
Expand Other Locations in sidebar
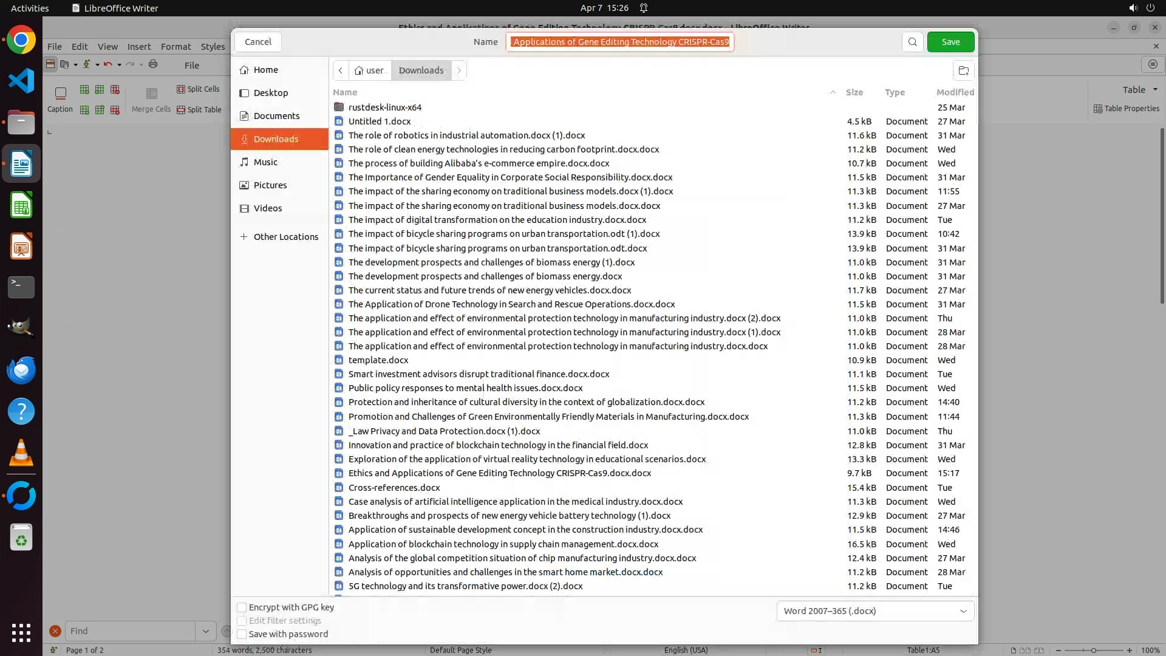285,237
